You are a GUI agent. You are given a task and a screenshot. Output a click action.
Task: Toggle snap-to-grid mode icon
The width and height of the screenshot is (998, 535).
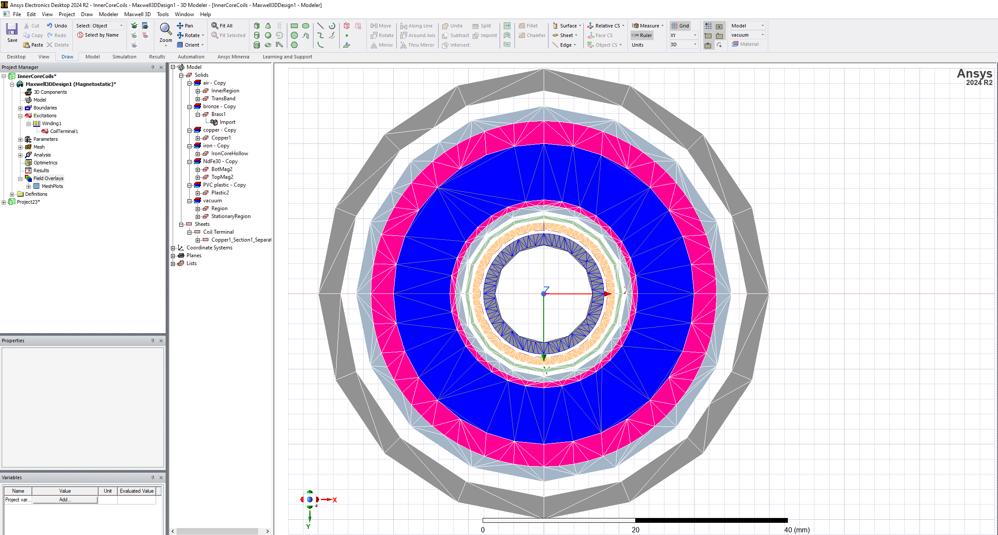(708, 26)
